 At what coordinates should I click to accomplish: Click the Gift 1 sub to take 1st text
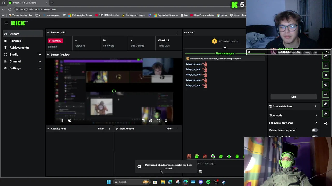[x=228, y=41]
